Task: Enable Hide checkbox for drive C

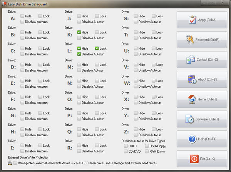Action: tap(22, 48)
